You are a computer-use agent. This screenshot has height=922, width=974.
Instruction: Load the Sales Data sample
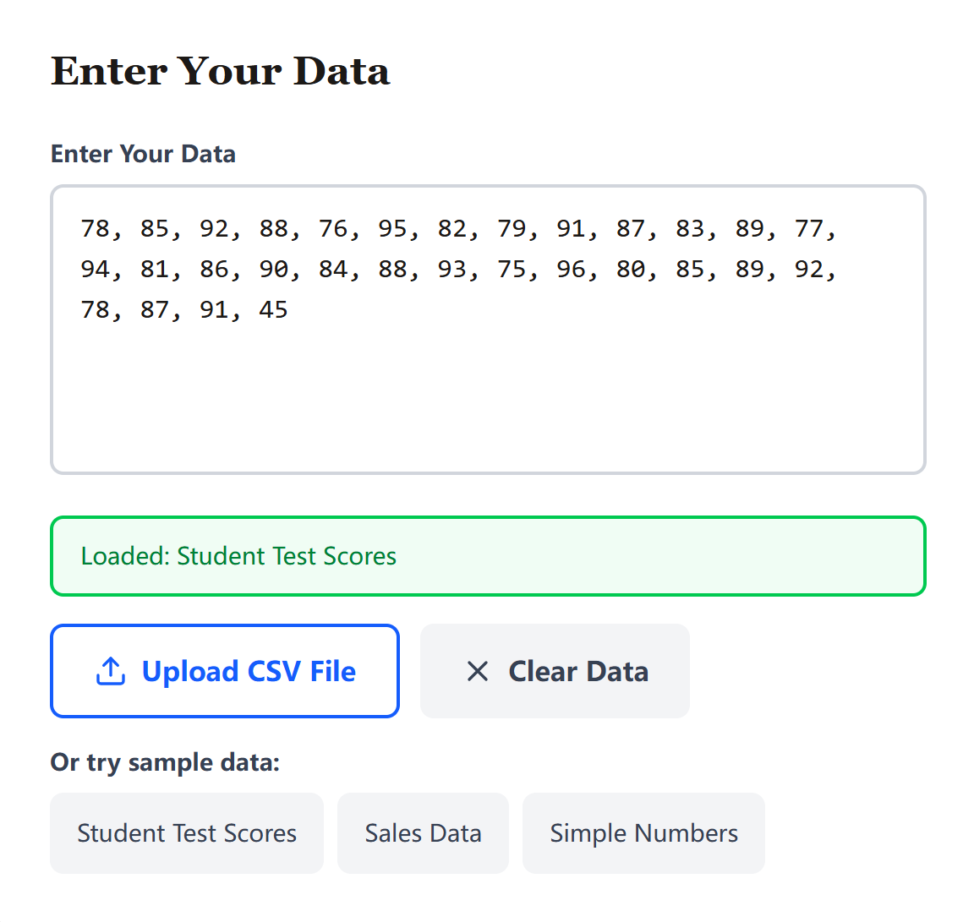tap(423, 832)
